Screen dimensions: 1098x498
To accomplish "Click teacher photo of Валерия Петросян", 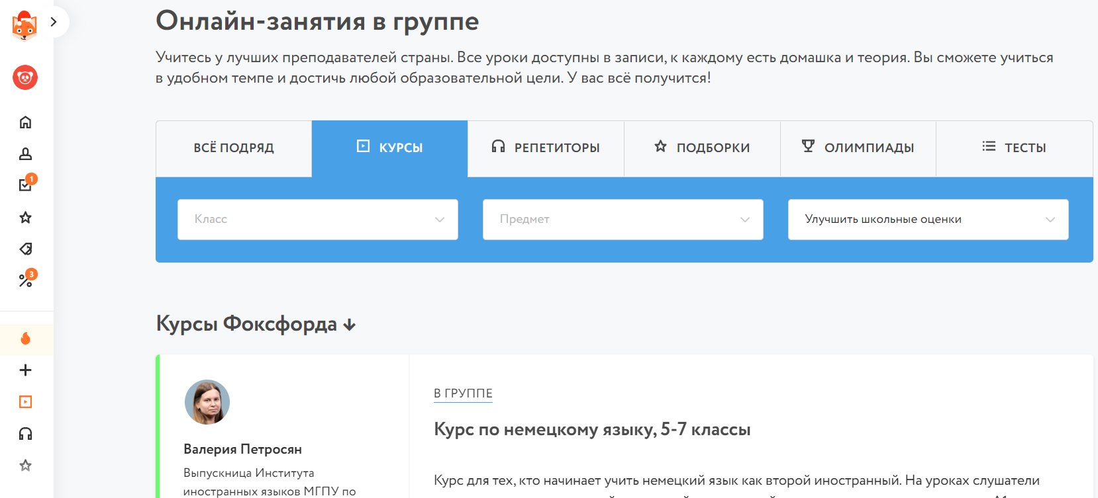I will pos(207,402).
